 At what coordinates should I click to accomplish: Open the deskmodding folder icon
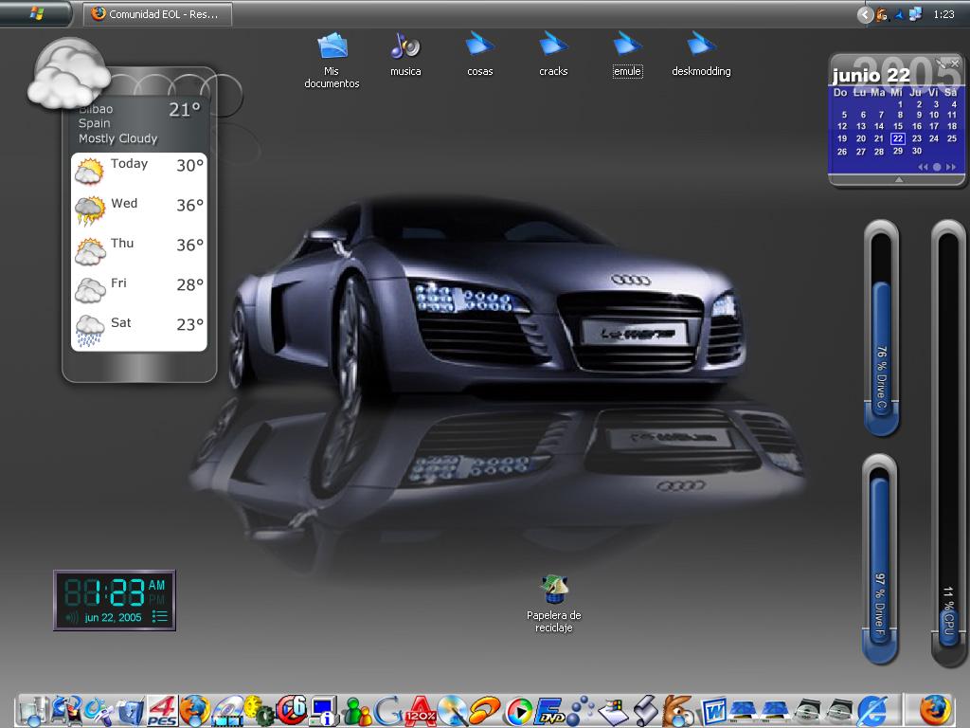click(701, 45)
